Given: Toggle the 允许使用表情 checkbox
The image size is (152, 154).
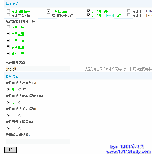Looking at the screenshot, I should [89, 11].
